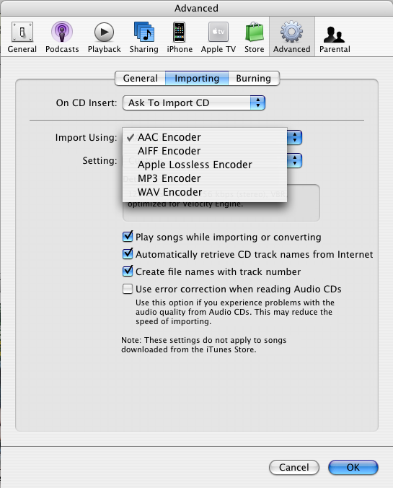Uncheck Automatically retrieve CD track names
393x488 pixels.
pos(128,254)
